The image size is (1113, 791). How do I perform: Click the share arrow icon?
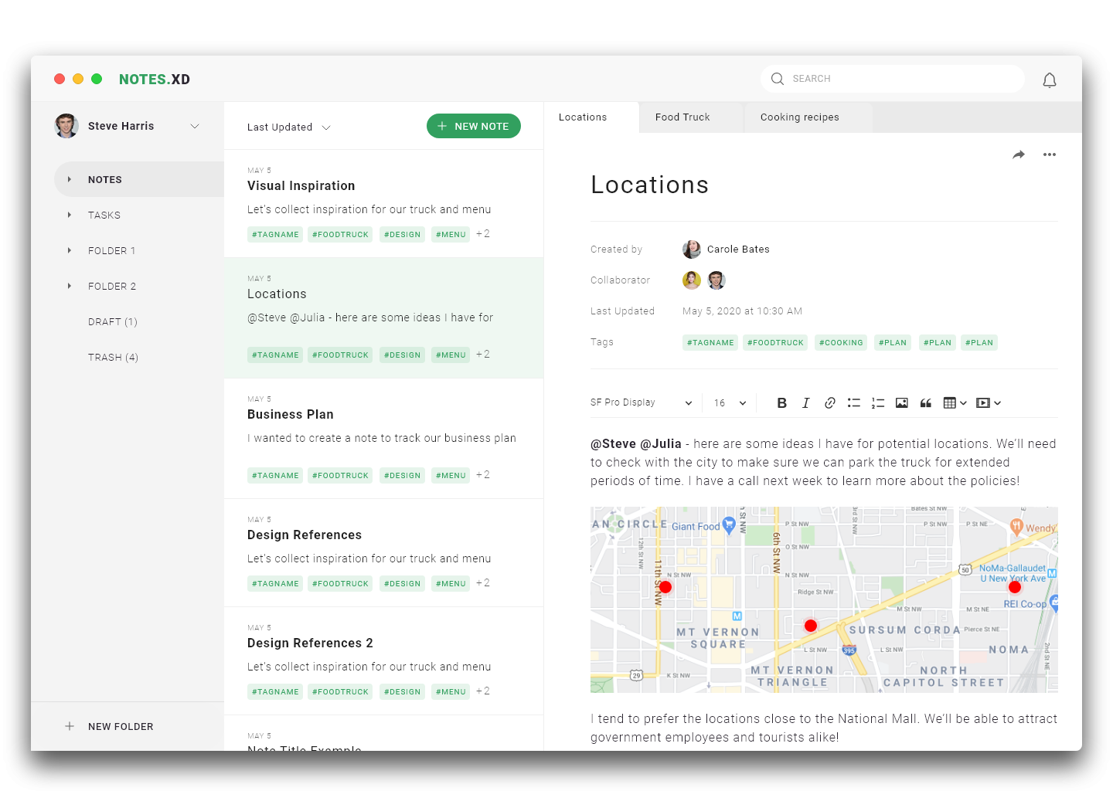[x=1019, y=154]
